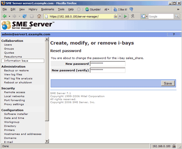Click the green Back arrow icon

(x=5, y=16)
